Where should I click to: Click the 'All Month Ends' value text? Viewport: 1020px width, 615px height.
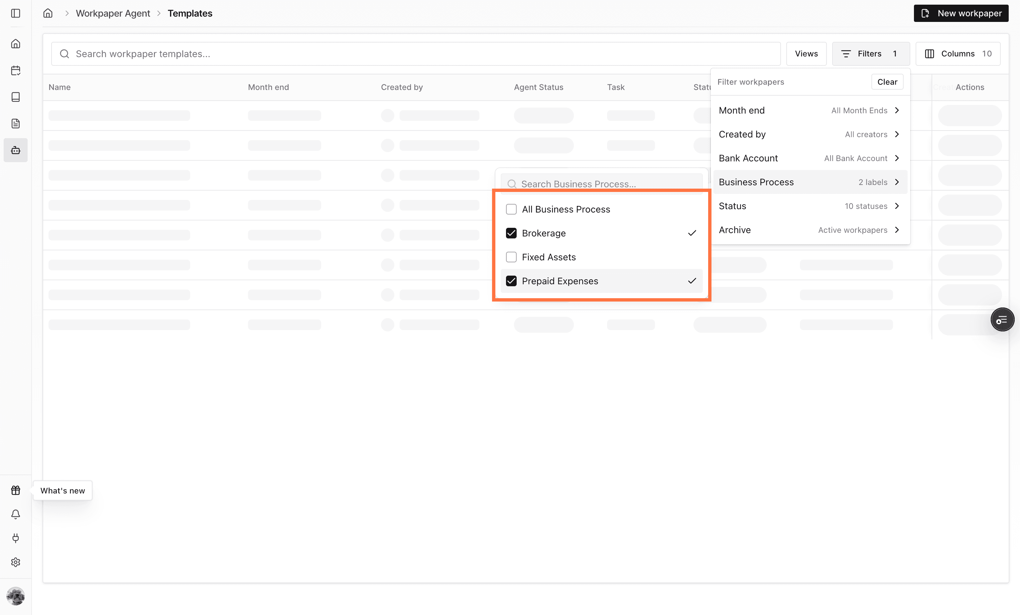tap(859, 111)
